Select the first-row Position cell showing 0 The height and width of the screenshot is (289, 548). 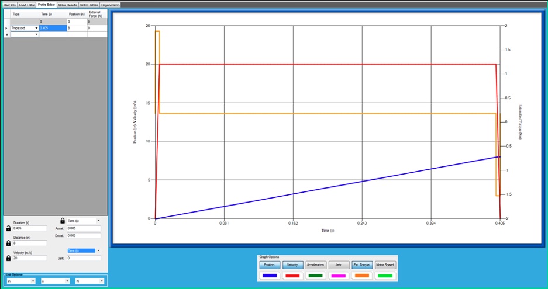77,22
